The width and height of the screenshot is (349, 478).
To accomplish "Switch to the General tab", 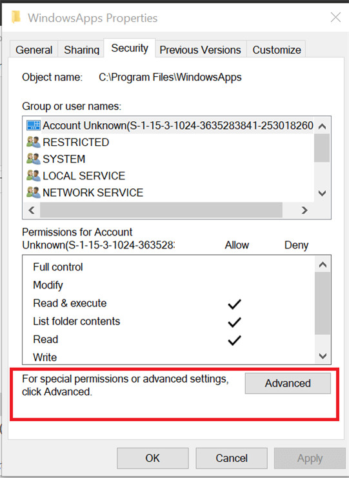I will 34,50.
